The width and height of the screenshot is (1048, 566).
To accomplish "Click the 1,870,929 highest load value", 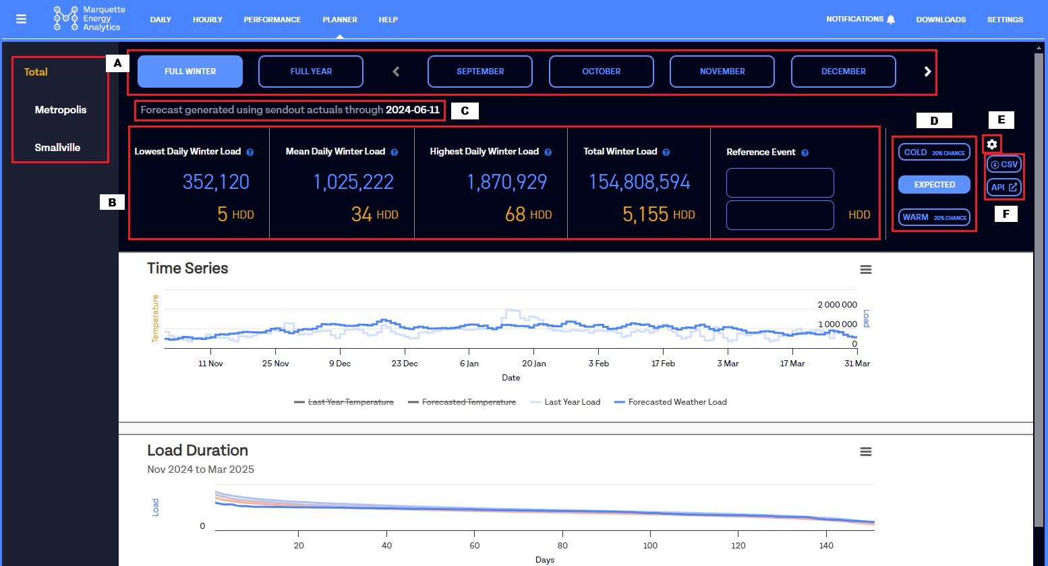I will [x=507, y=182].
